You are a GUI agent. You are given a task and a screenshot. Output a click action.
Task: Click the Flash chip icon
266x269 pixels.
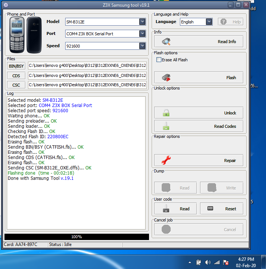pyautogui.click(x=166, y=78)
